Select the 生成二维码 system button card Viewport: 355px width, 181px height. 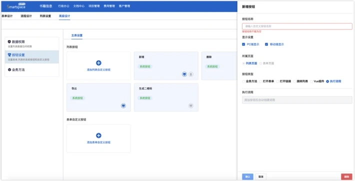[x=166, y=97]
